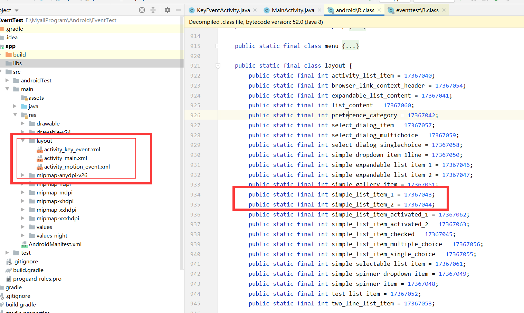This screenshot has width=524, height=313.
Task: Select activity_motion_event.xml file icon
Action: 40,167
